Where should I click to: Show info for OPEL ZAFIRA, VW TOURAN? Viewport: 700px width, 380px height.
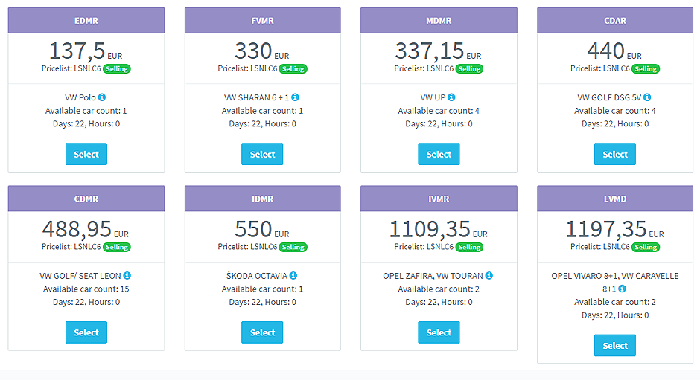pyautogui.click(x=490, y=276)
